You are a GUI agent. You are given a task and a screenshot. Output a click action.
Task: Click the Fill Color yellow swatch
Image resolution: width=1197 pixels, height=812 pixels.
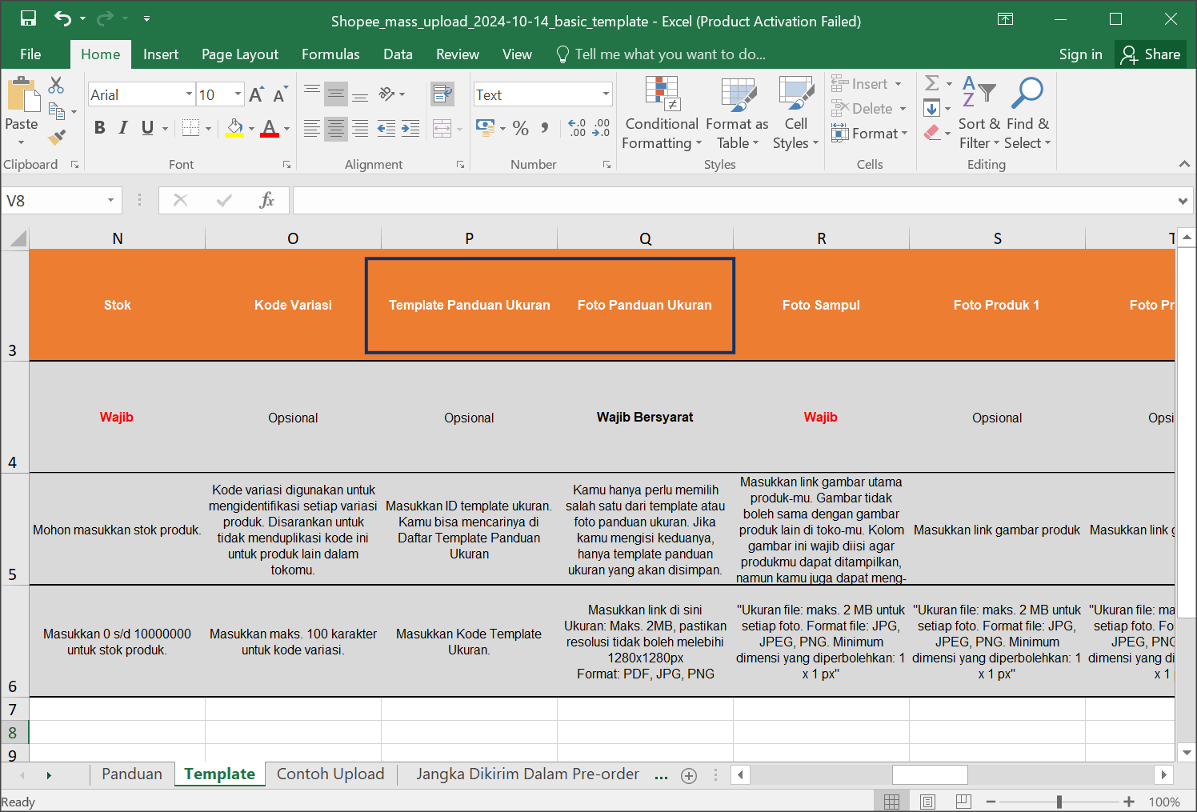[234, 136]
